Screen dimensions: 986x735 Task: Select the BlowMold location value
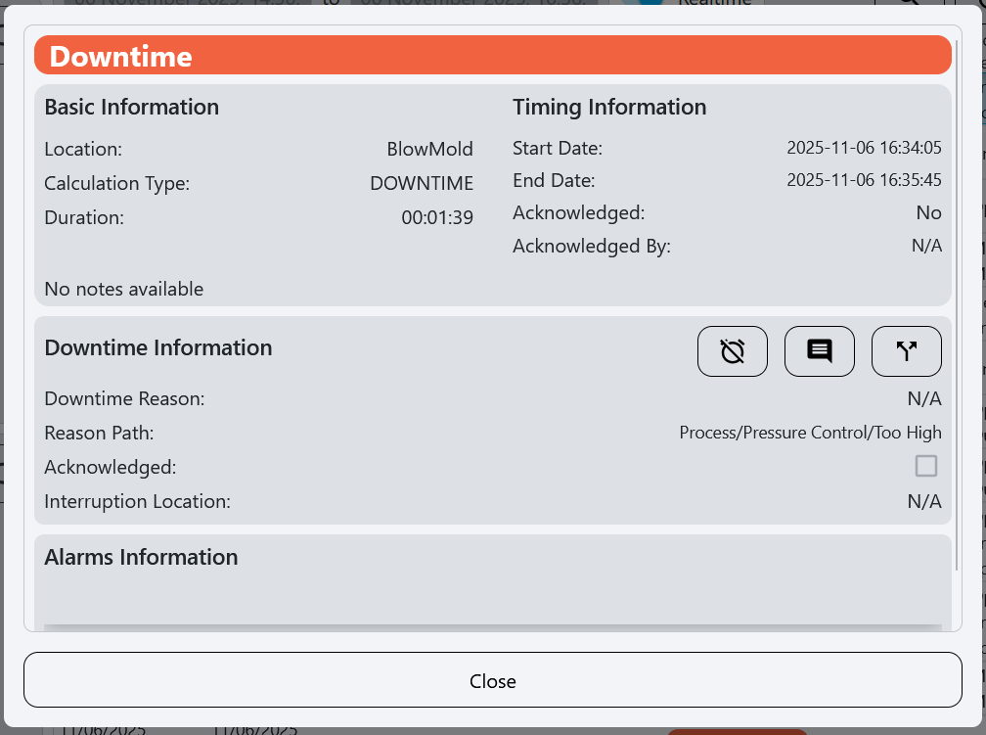pyautogui.click(x=430, y=149)
